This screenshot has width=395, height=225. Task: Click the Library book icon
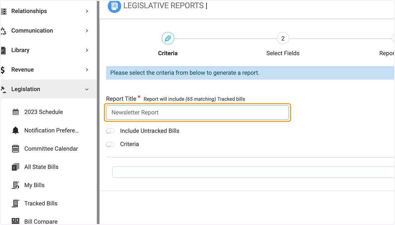[4, 50]
